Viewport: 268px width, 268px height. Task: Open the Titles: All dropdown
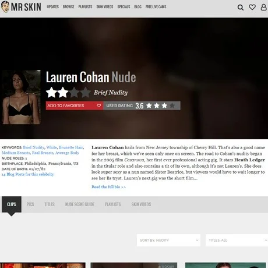(x=237, y=240)
